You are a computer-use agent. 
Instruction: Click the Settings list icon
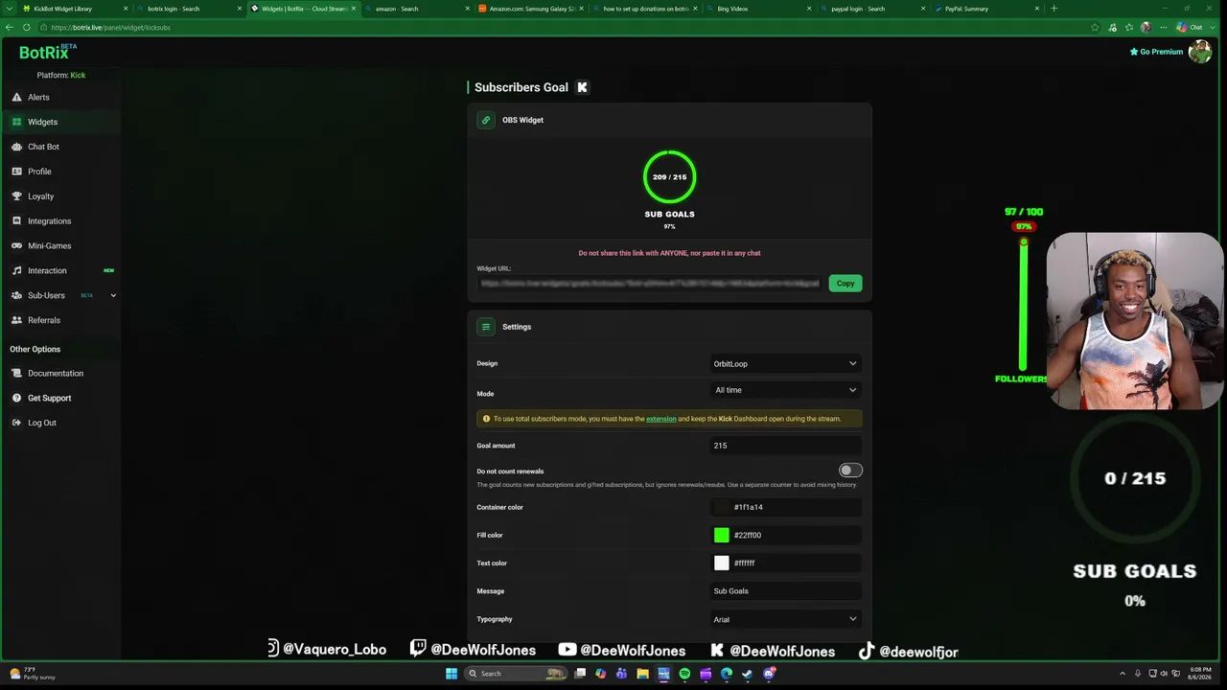[486, 327]
